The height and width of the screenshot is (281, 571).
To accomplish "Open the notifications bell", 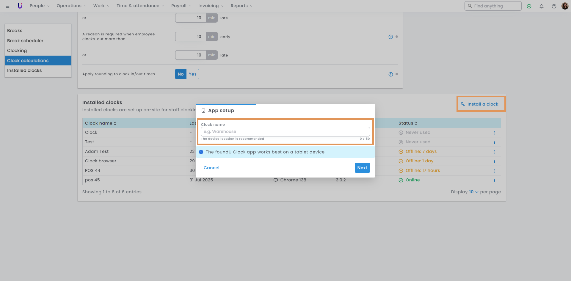I will coord(542,6).
